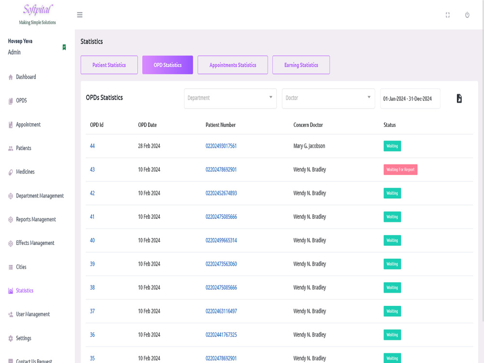Click the User Management icon
Viewport: 484px width, 363px height.
click(x=11, y=315)
